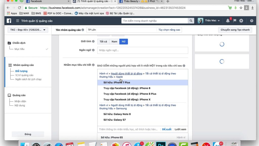This screenshot has height=146, width=259.
Task: Open the settings gear in the header
Action: click(x=241, y=21)
